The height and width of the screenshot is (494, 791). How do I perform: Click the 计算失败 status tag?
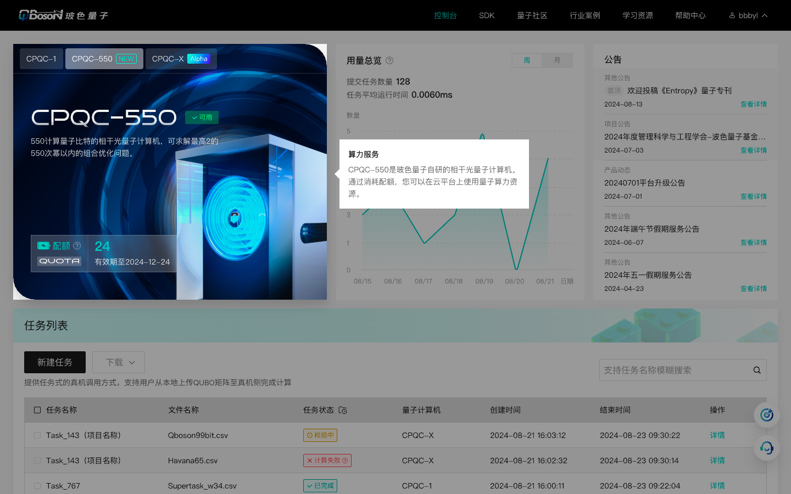tap(327, 461)
